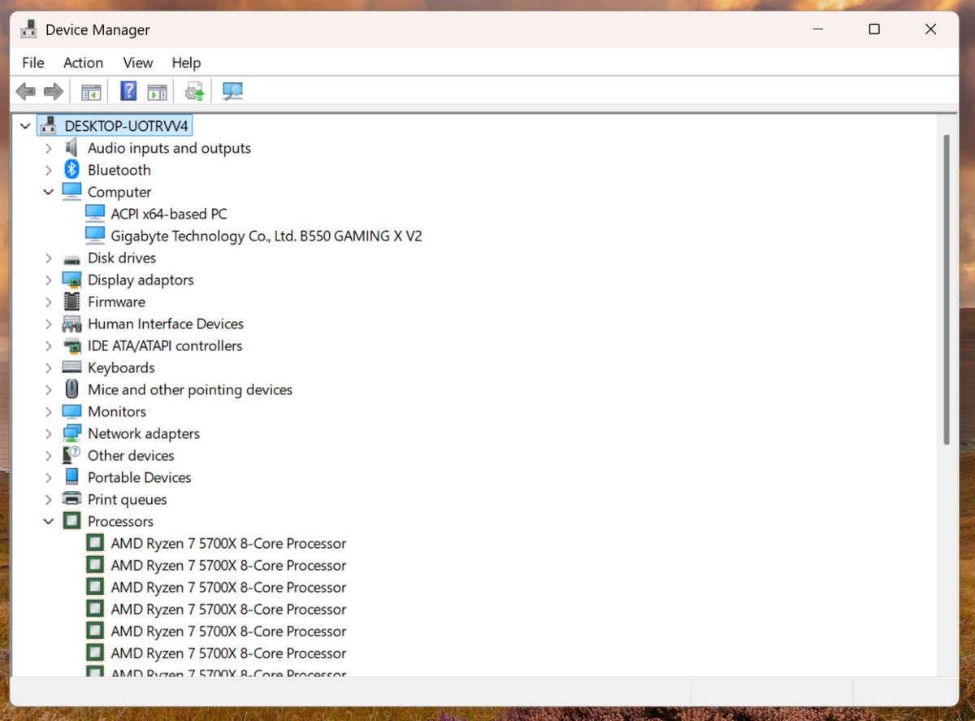The height and width of the screenshot is (721, 975).
Task: Open the File menu
Action: coord(32,63)
